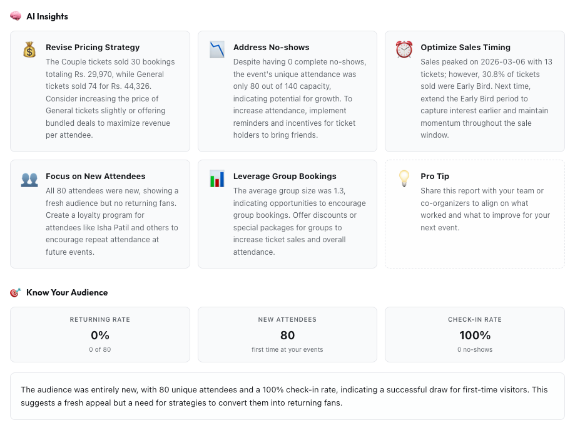Select the New Attendees count of 80
Viewport: 575px width, 425px height.
coord(287,335)
